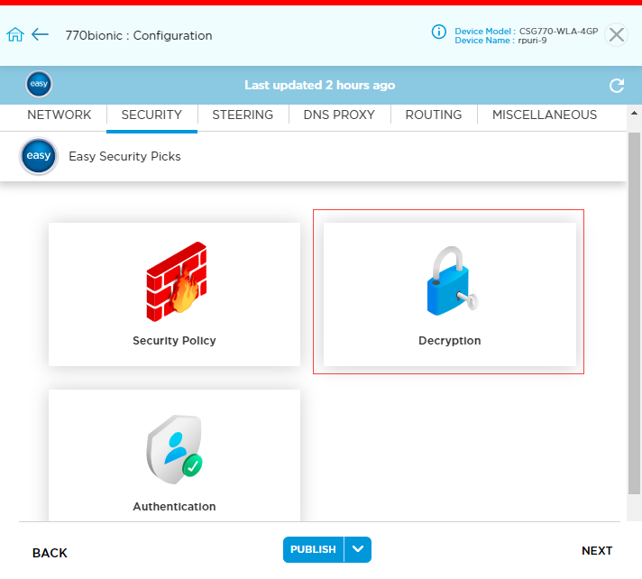This screenshot has height=579, width=642.
Task: Switch to the DNS PROXY tab
Action: point(339,115)
